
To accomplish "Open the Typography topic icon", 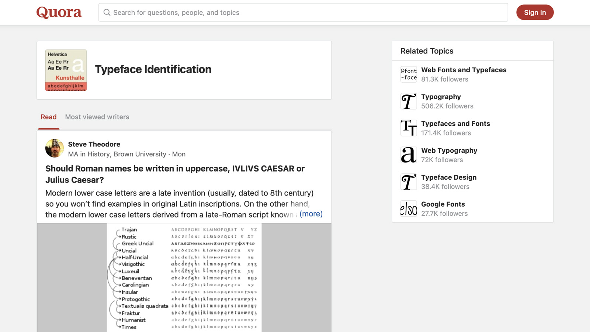I will click(x=409, y=101).
